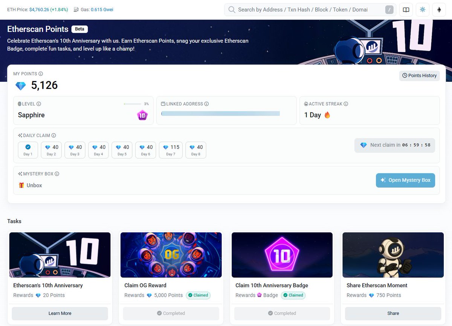
Task: Click Completed under Claim OG Reward
Action: 171,314
